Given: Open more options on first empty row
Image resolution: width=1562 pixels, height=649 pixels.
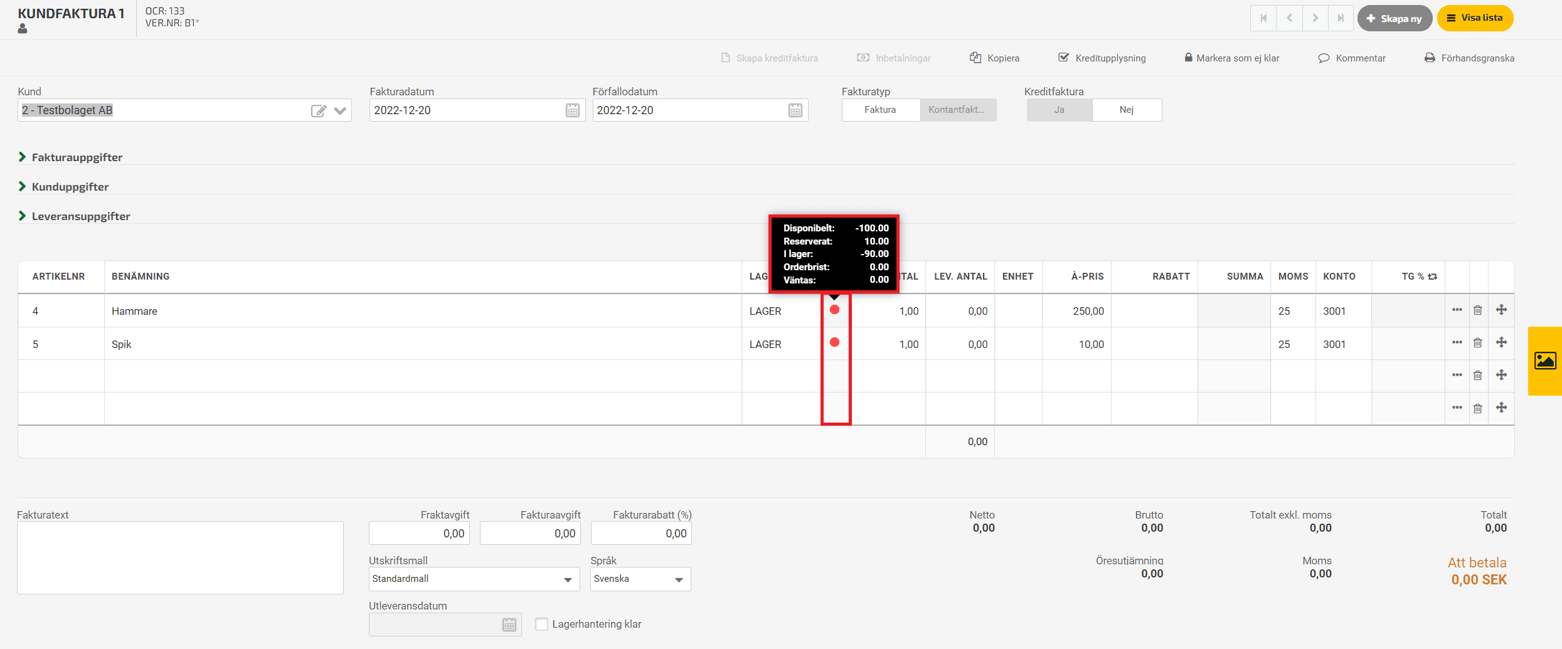Looking at the screenshot, I should coord(1457,375).
